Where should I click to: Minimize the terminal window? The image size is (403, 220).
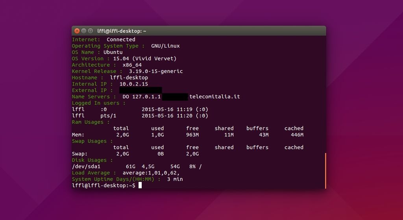[x=84, y=31]
